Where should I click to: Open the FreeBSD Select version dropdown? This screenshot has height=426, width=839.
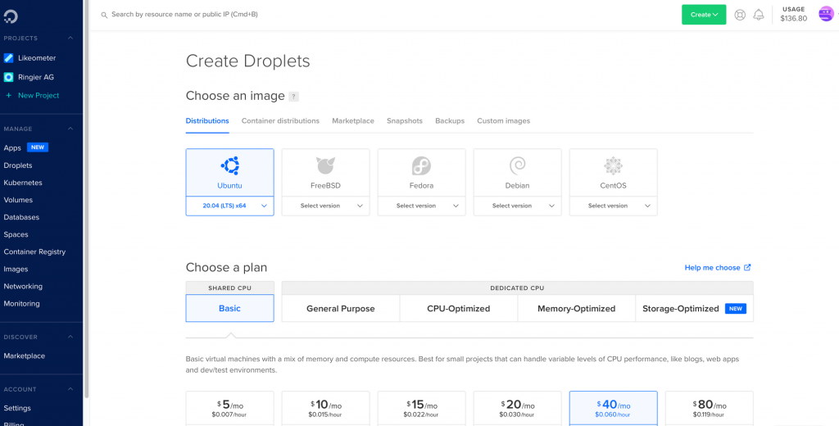coord(325,206)
